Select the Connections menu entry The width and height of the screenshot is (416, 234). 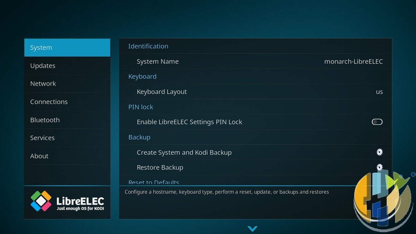(67, 102)
